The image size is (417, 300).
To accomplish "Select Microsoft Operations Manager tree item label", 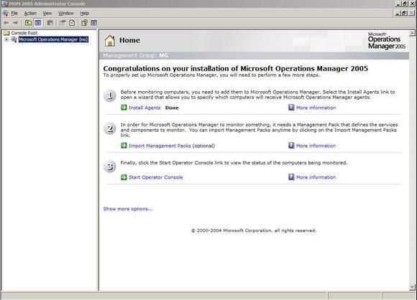I will tap(53, 39).
